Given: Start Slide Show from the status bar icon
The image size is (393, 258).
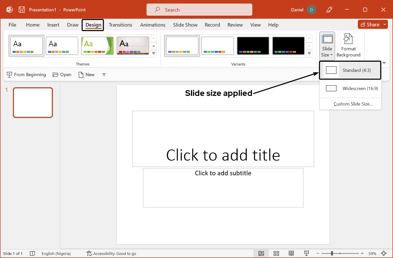Looking at the screenshot, I should 306,253.
